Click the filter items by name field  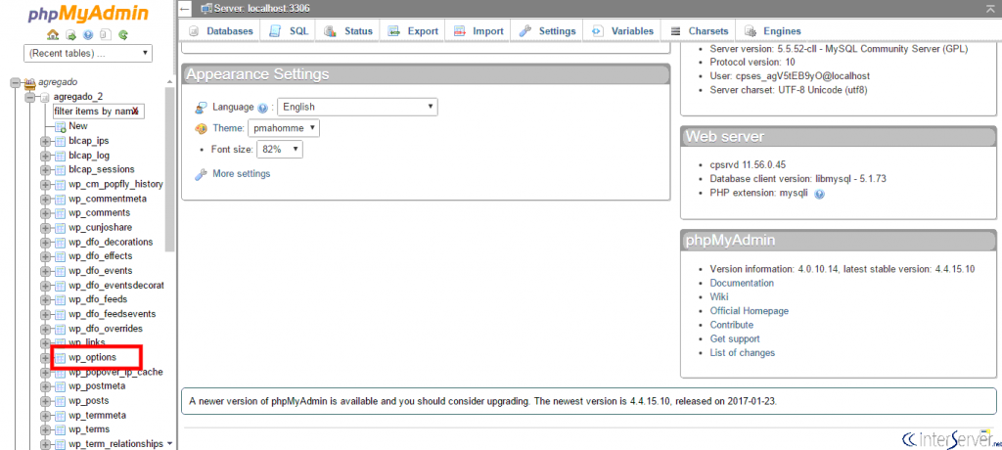99,112
